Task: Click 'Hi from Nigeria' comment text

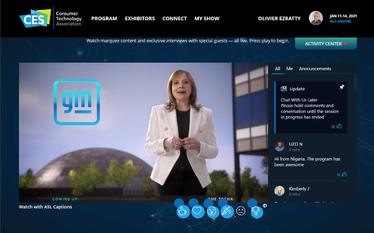Action: pyautogui.click(x=307, y=162)
